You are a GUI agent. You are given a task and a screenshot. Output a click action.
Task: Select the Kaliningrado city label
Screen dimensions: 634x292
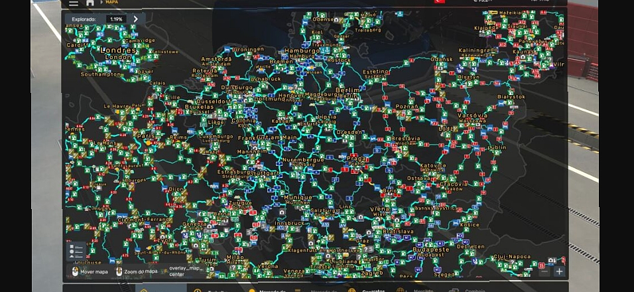click(x=477, y=50)
